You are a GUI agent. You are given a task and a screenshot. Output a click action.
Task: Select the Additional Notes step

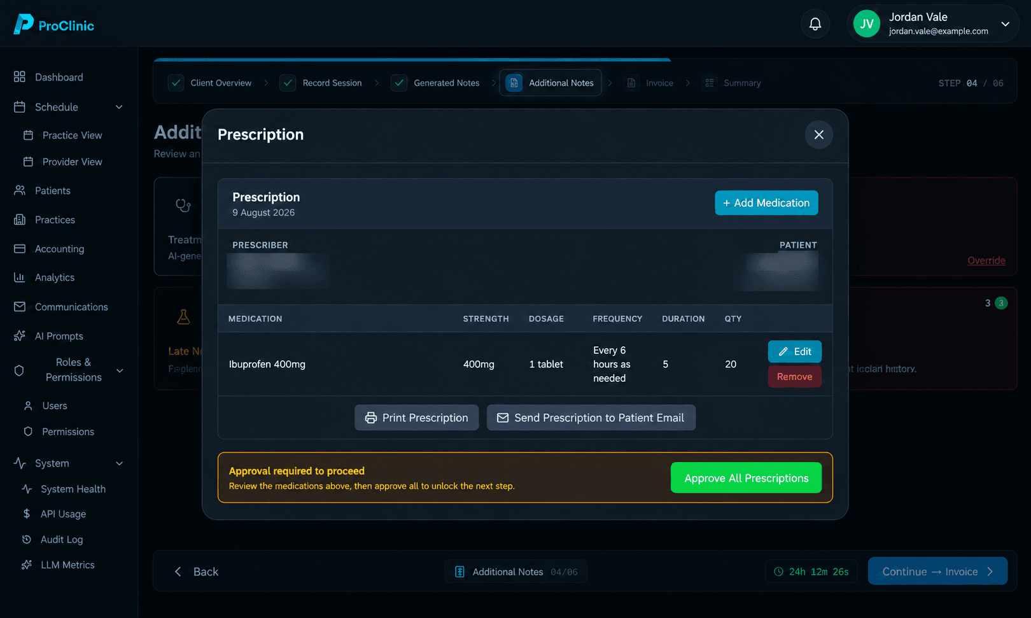point(551,83)
